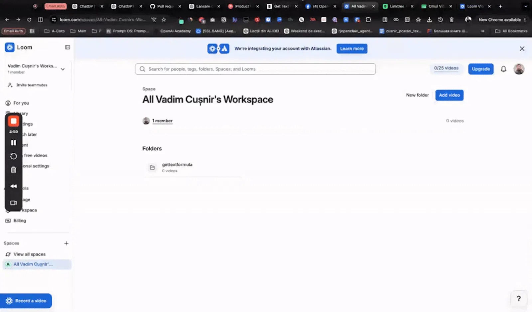Dismiss the Atlassian integration banner

522,49
